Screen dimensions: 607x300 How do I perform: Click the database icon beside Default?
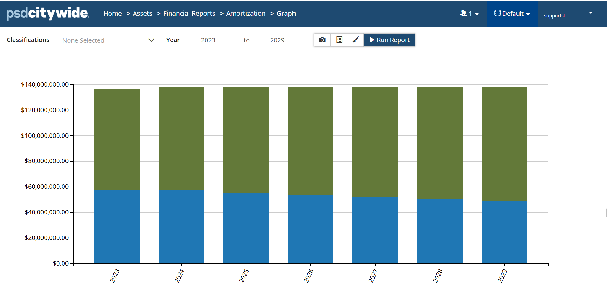pyautogui.click(x=497, y=13)
